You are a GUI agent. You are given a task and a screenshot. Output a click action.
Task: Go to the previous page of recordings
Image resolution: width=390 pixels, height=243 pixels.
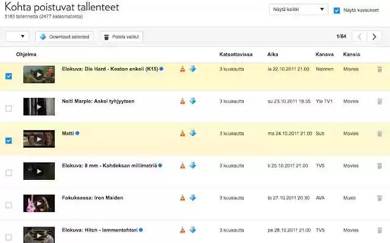pos(360,36)
